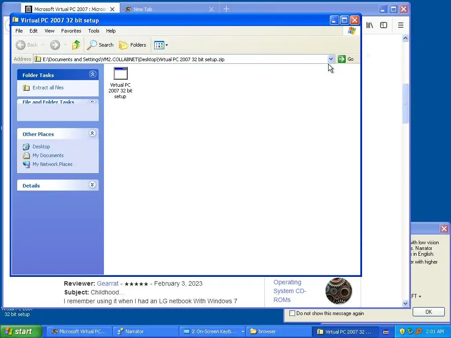The width and height of the screenshot is (451, 338).
Task: Click the magnifier tray icon
Action: click(x=418, y=332)
